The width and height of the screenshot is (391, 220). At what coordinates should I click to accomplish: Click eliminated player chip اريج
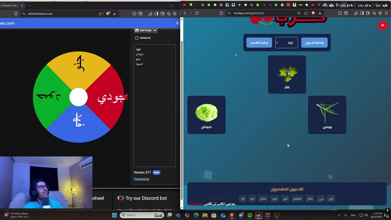[331, 199]
